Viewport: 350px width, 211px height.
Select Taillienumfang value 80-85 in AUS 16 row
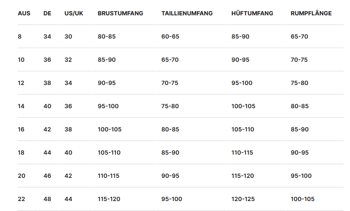click(170, 129)
